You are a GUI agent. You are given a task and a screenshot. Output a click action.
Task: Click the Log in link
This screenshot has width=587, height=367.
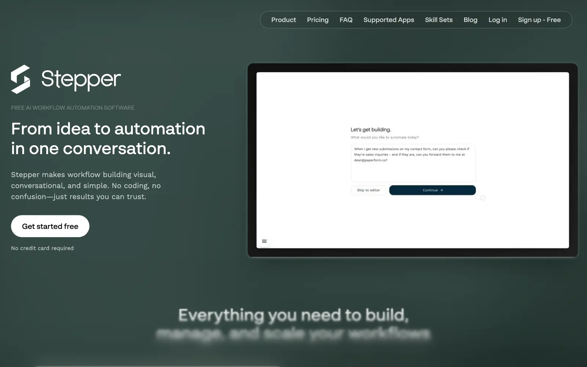click(x=497, y=20)
